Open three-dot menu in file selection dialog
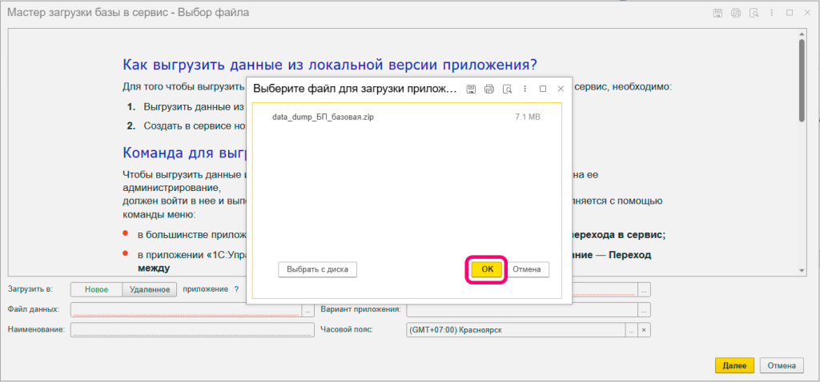The width and height of the screenshot is (820, 382). [x=525, y=89]
